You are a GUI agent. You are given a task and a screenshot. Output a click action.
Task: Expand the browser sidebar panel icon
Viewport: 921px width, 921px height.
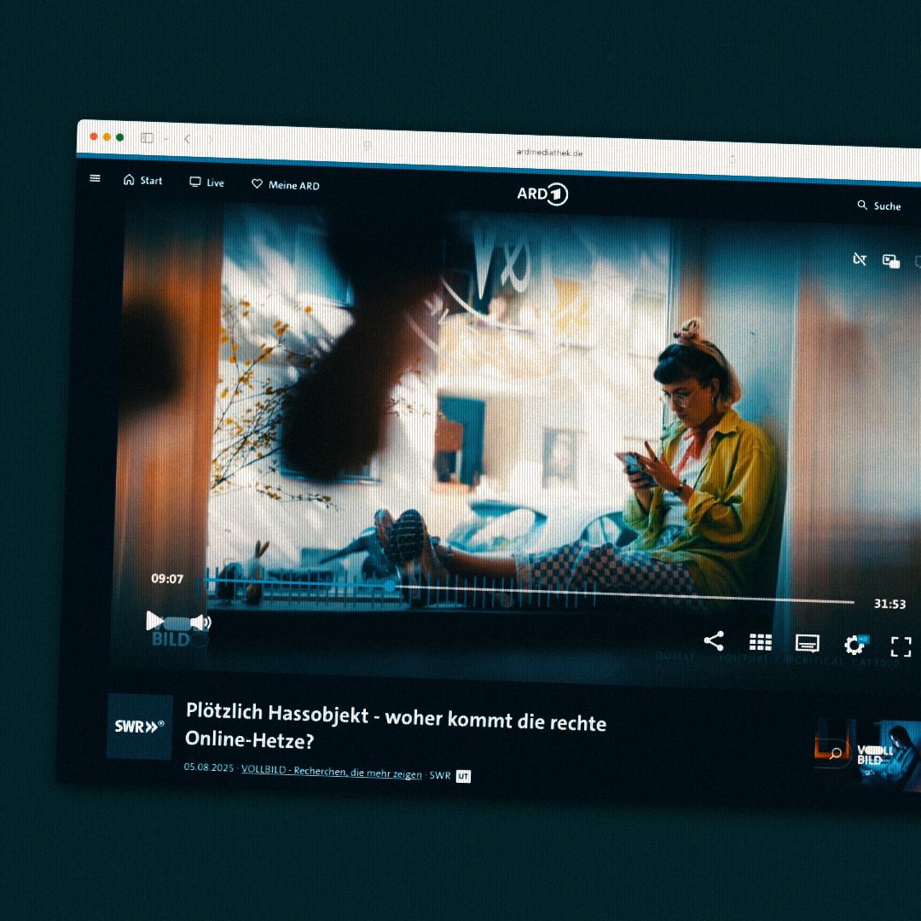146,136
